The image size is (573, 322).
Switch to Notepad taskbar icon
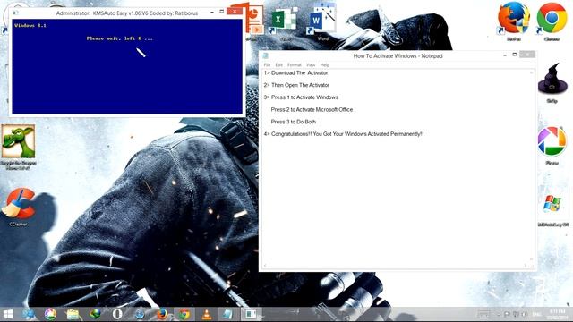pyautogui.click(x=227, y=314)
